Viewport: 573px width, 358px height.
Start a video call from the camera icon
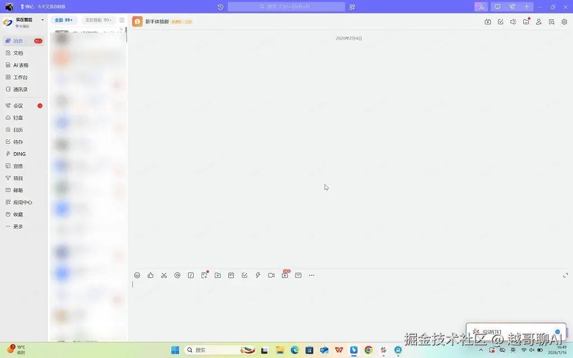(271, 275)
